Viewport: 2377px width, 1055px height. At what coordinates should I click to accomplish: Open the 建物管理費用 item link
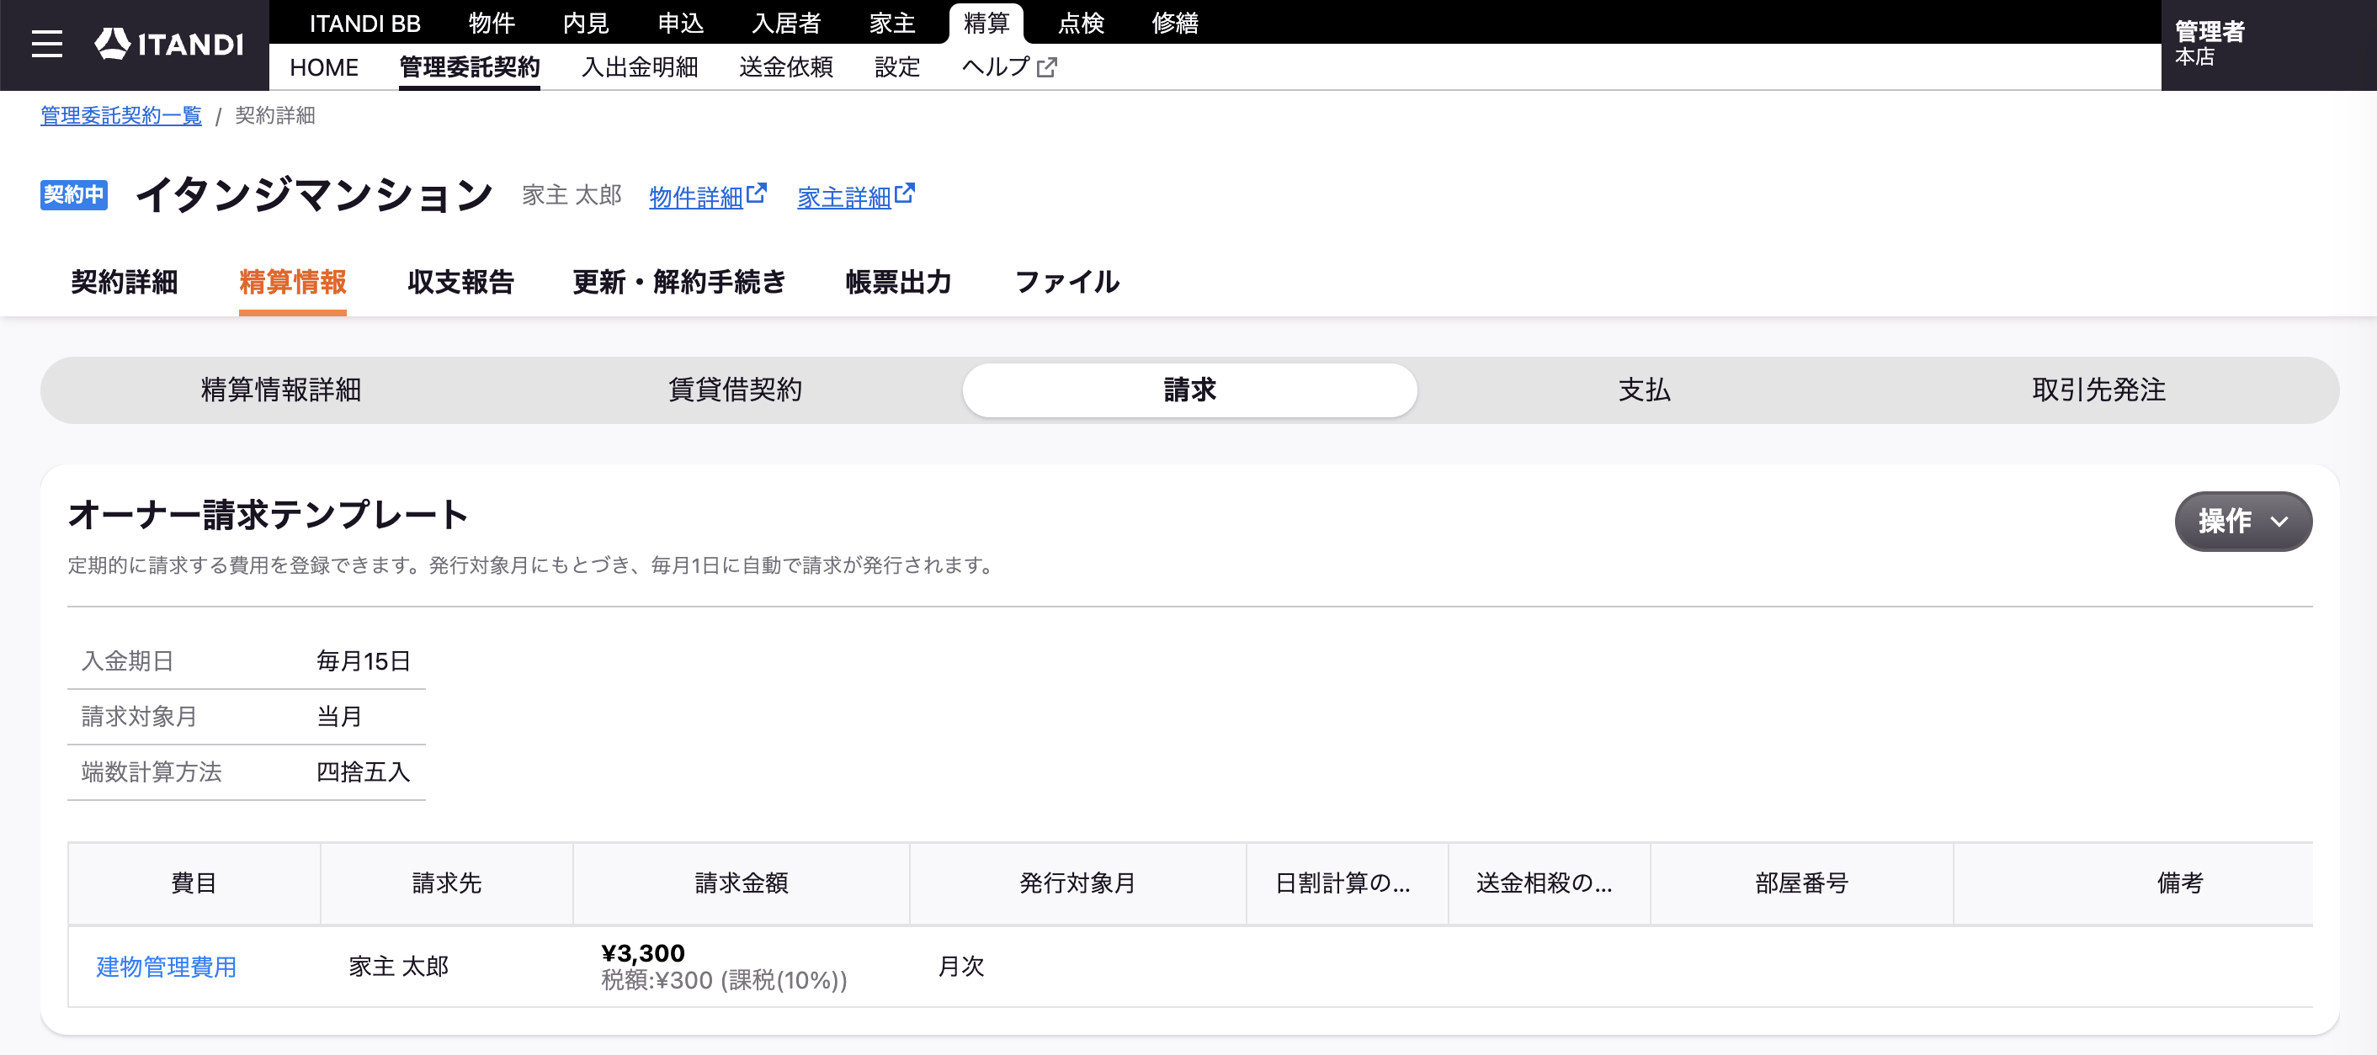click(167, 967)
